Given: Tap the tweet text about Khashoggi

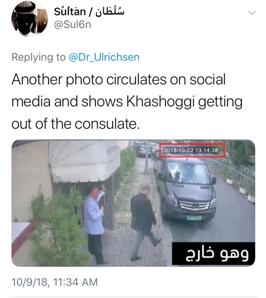Looking at the screenshot, I should tap(127, 101).
